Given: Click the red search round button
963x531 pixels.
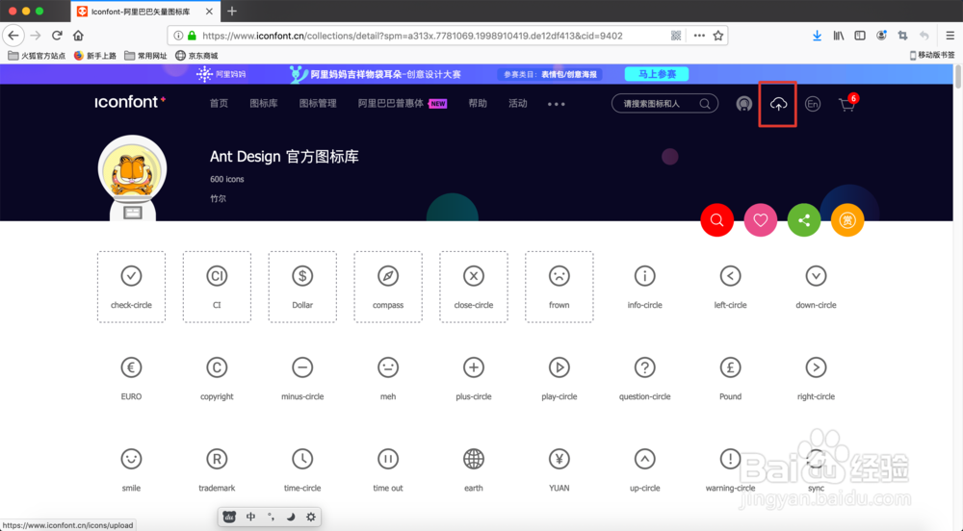Looking at the screenshot, I should click(716, 220).
